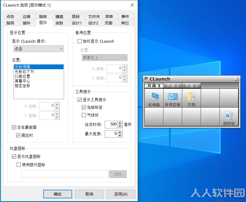The width and height of the screenshot is (246, 202).
Task: Increase 延迟时间 value with up arrow
Action: pyautogui.click(x=120, y=123)
